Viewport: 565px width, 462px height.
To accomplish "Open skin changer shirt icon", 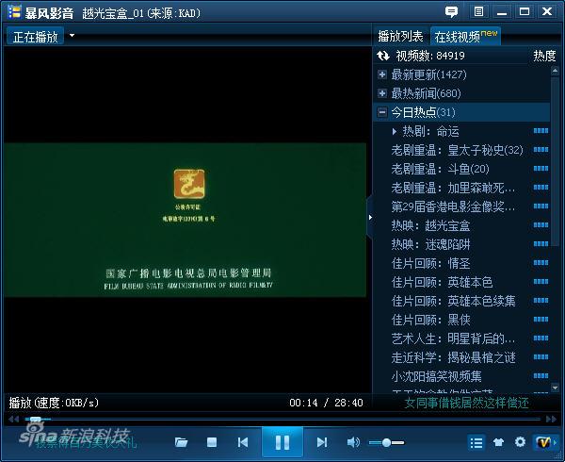I will point(498,442).
